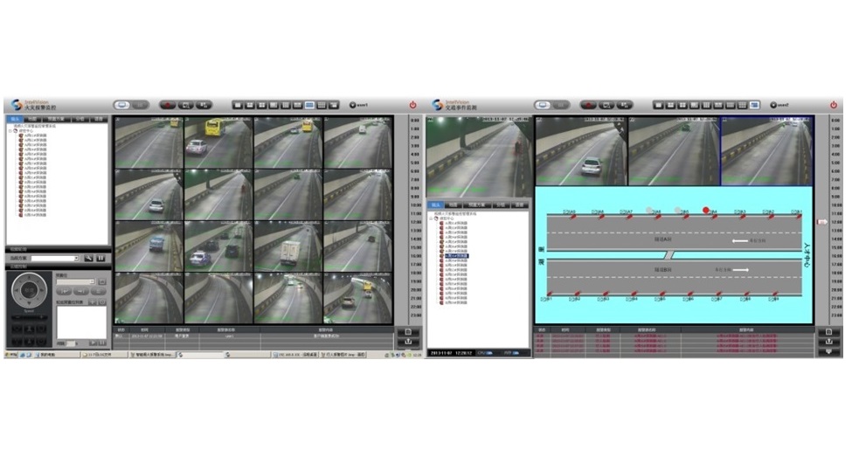The image size is (852, 457).
Task: Open wrench settings beside current scheme combo
Action: point(88,258)
